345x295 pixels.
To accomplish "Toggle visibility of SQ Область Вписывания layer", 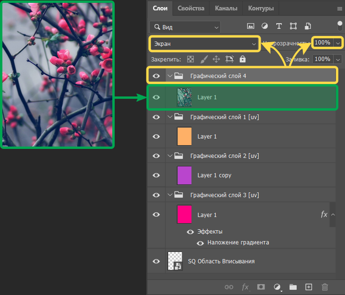I will point(156,261).
